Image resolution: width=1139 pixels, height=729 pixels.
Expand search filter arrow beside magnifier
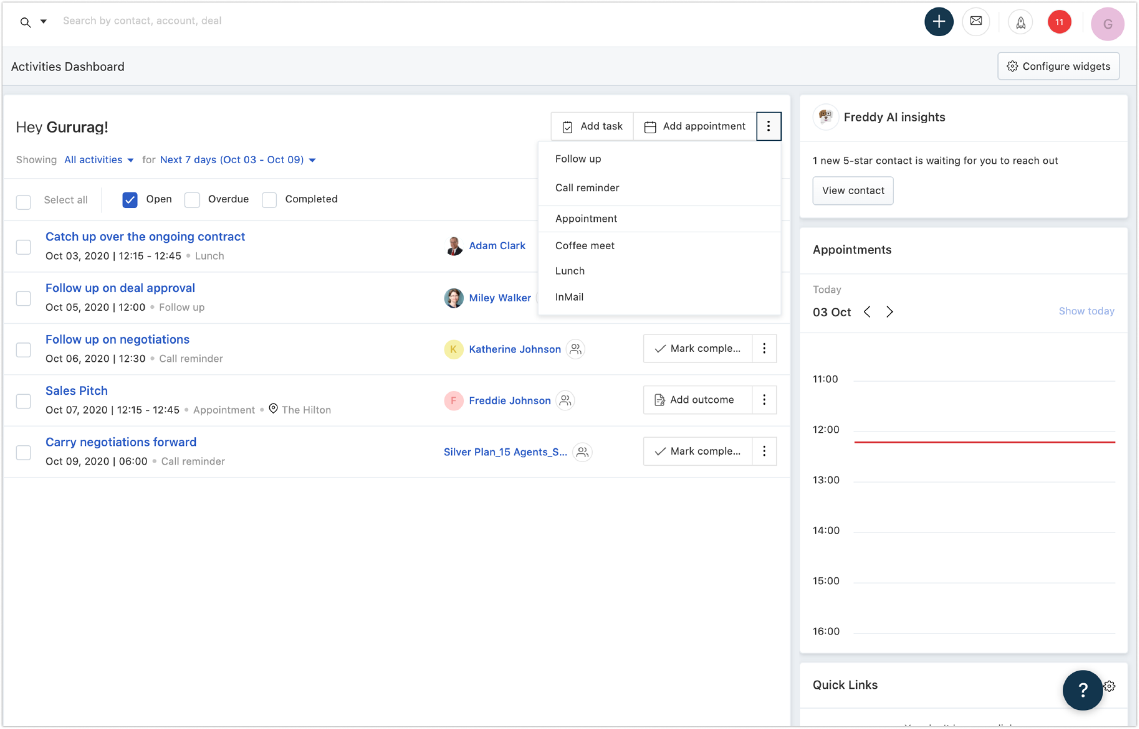coord(44,21)
